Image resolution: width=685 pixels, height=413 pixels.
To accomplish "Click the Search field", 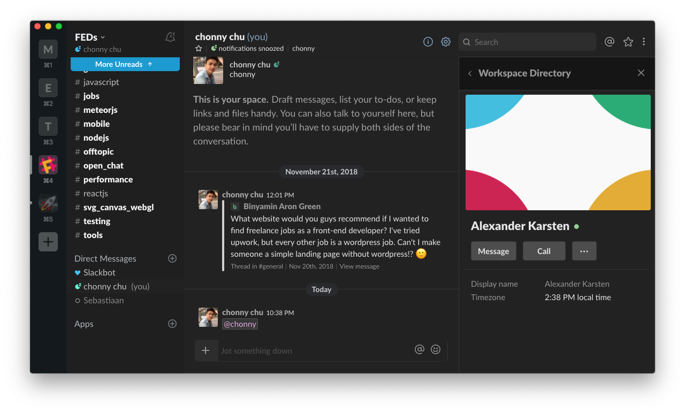I will coord(527,42).
